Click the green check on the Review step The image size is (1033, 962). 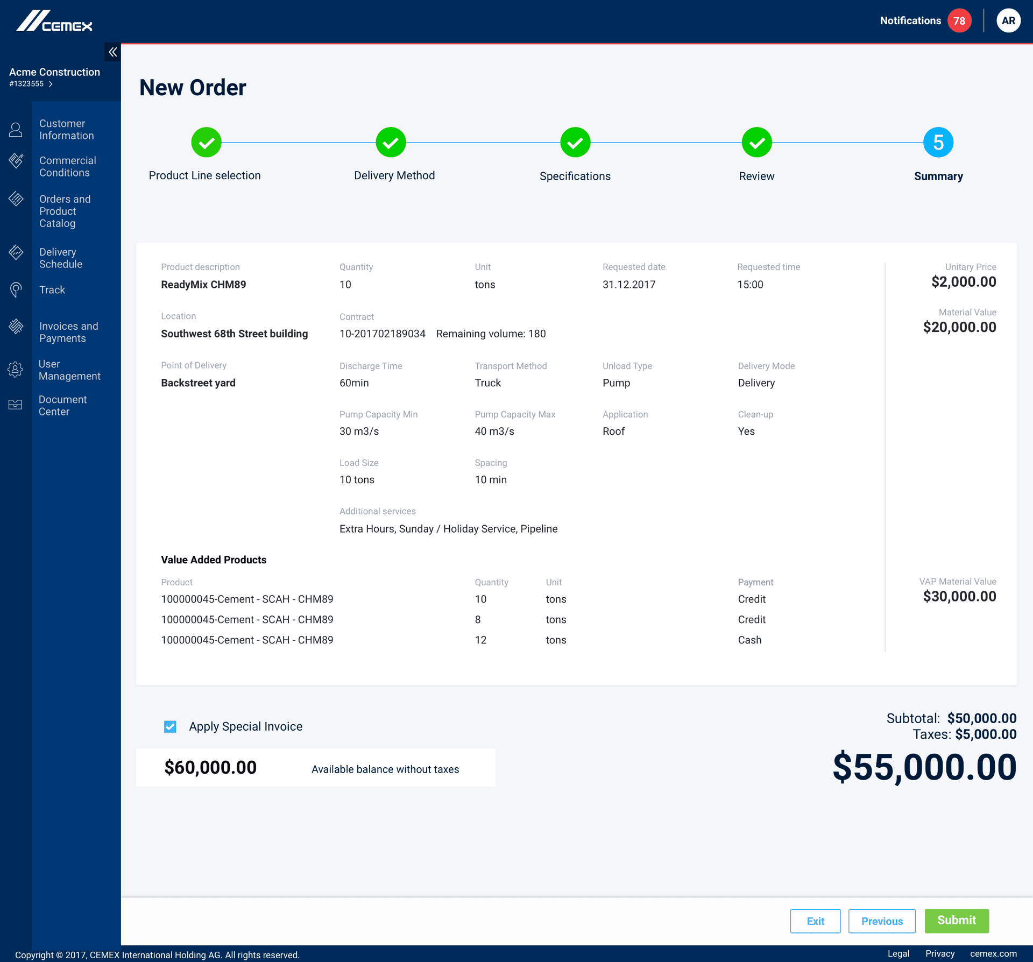(x=756, y=142)
